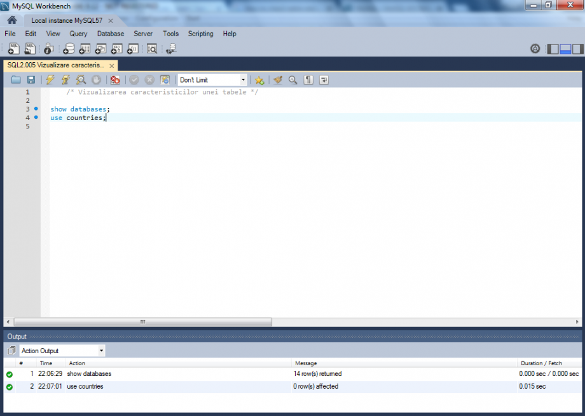Open the View menu
The image size is (585, 416).
53,34
